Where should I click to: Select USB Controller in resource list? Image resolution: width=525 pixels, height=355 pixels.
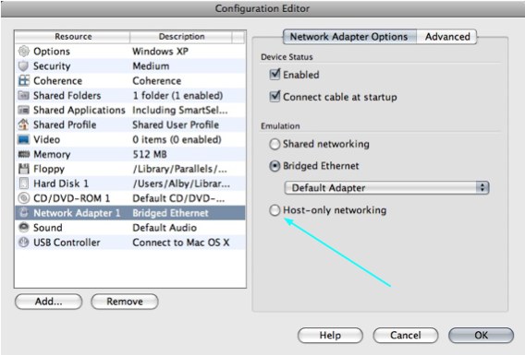tap(67, 243)
